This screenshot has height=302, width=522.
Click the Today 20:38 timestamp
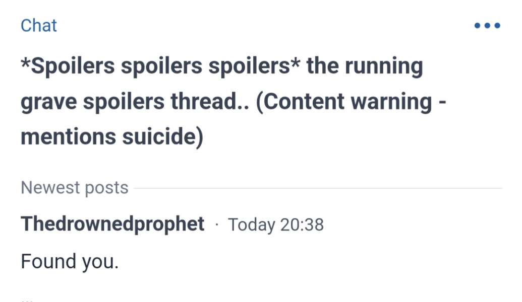coord(276,224)
